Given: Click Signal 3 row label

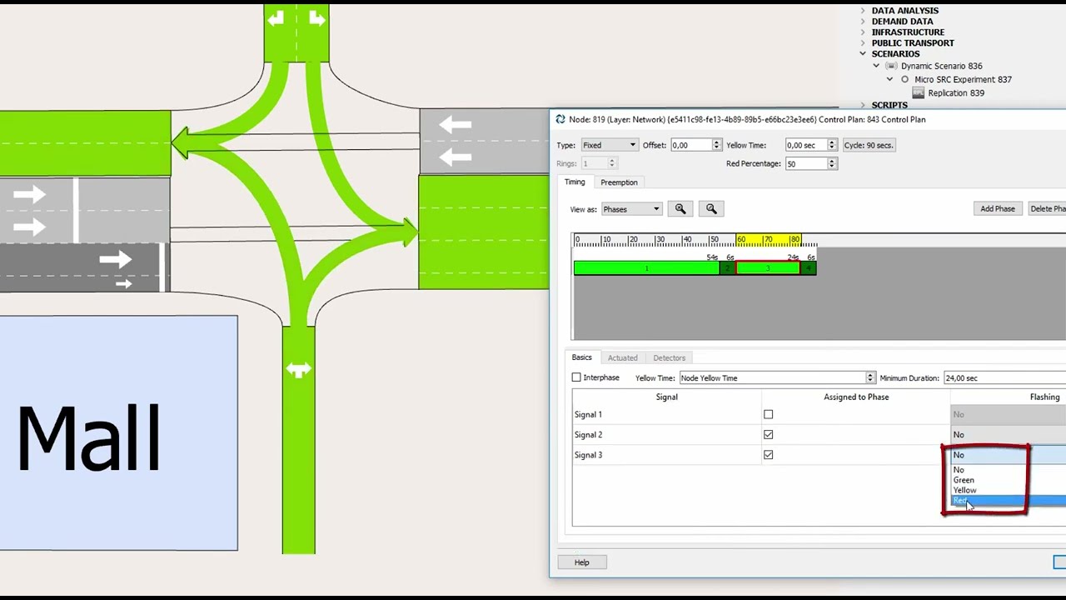Looking at the screenshot, I should click(x=588, y=455).
